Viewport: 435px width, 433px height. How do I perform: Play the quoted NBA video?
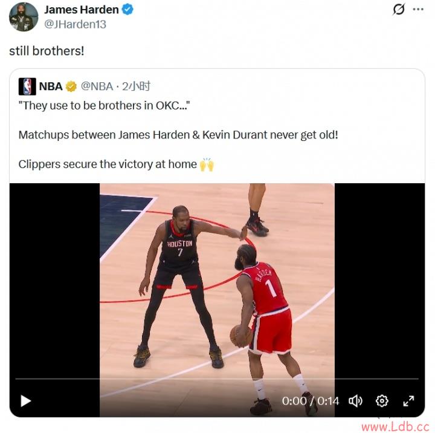(26, 401)
